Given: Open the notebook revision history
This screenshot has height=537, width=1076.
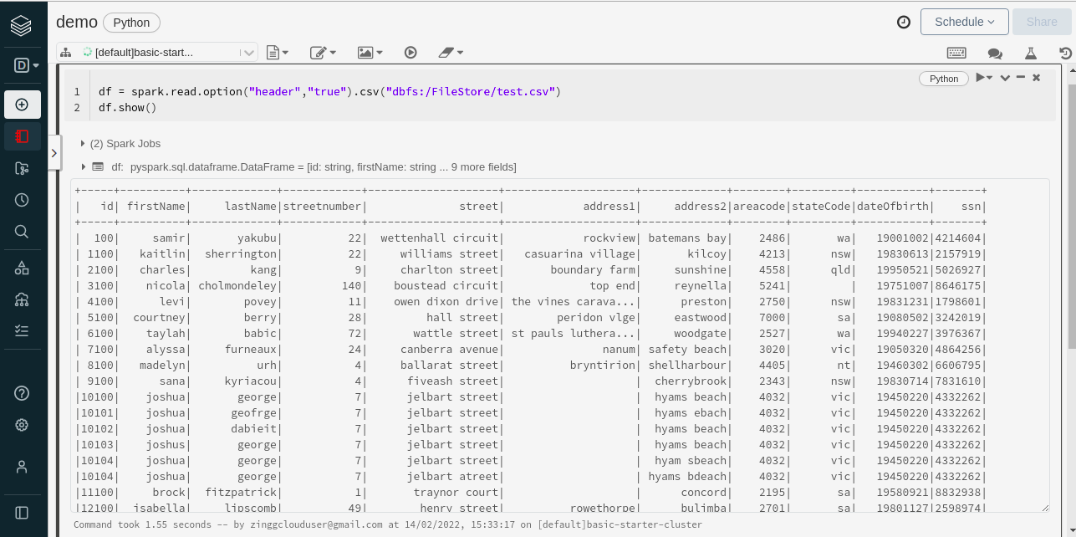Looking at the screenshot, I should click(x=1068, y=52).
